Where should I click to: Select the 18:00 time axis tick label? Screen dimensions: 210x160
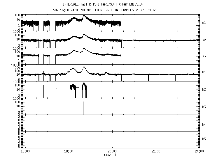pos(69,151)
